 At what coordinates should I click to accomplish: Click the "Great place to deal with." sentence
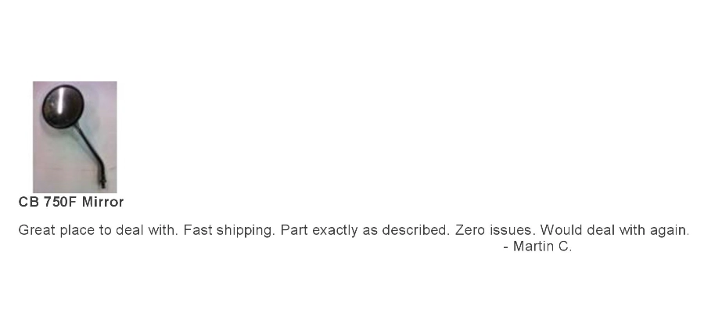click(99, 231)
